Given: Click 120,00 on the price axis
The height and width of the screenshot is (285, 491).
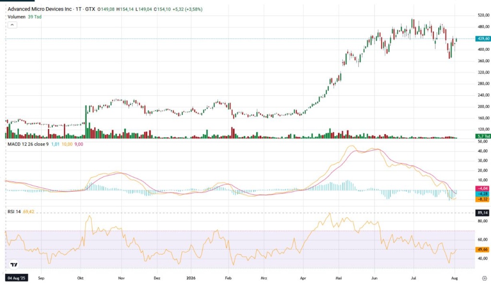Looking at the screenshot, I should [x=483, y=129].
